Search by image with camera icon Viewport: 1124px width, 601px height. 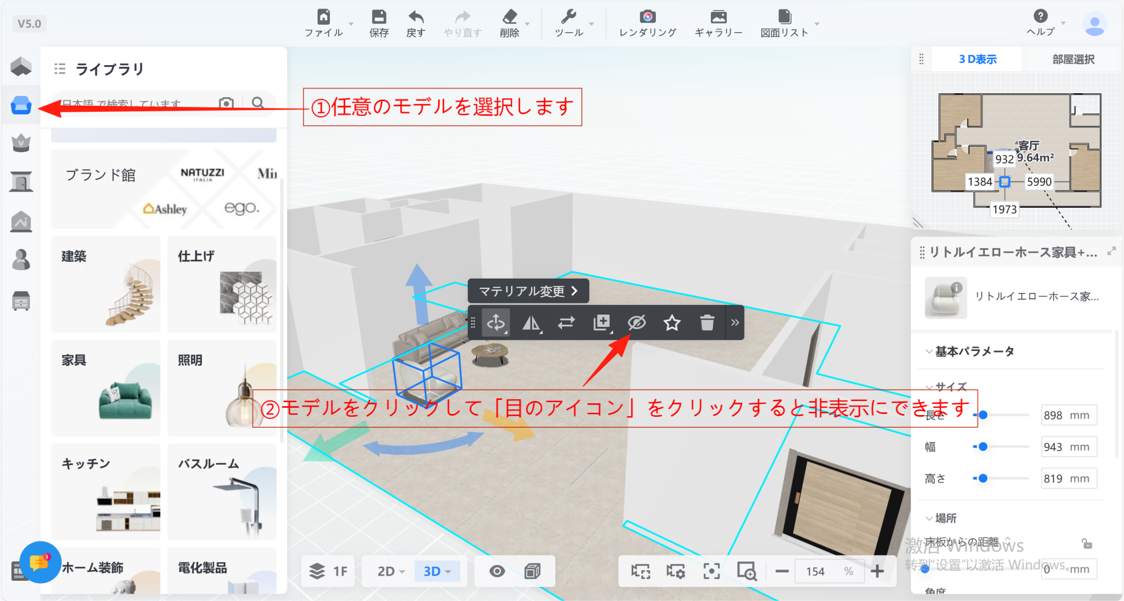tap(226, 103)
